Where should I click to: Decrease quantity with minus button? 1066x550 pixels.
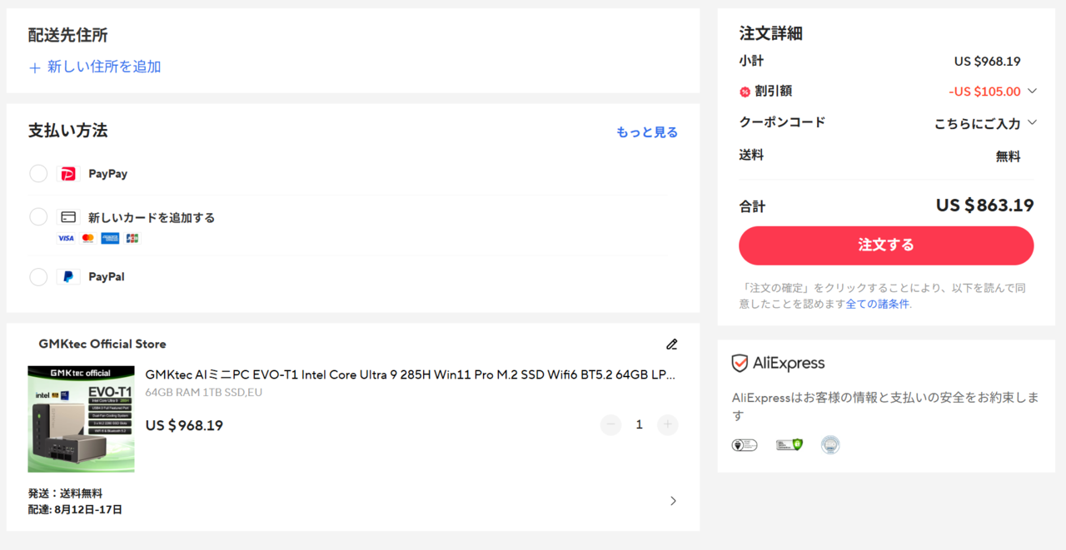coord(611,424)
